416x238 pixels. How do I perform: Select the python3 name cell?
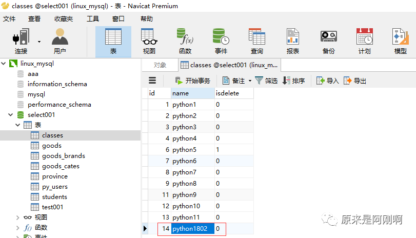(x=193, y=127)
